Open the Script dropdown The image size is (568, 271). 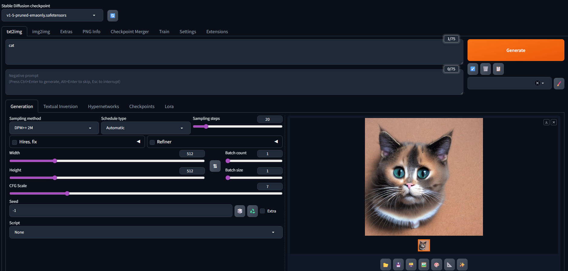[x=146, y=232]
